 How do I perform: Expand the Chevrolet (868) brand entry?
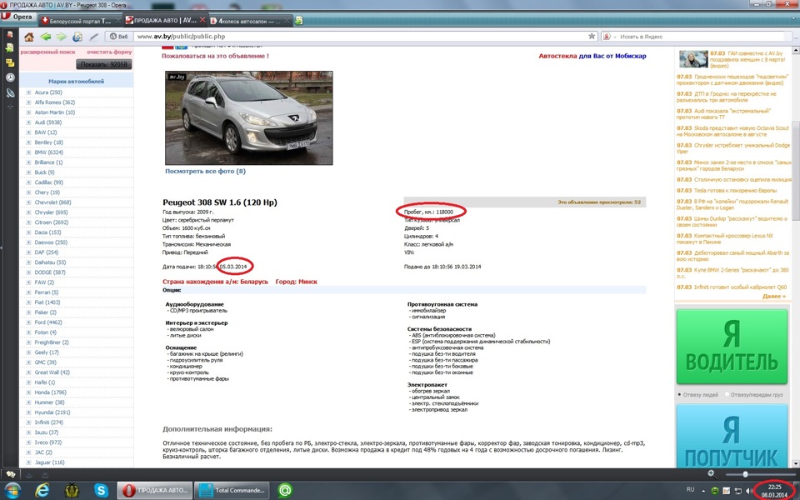(x=29, y=202)
